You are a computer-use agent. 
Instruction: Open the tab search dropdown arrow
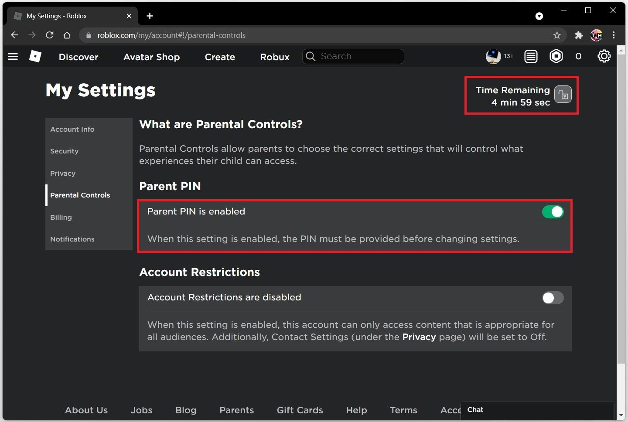[539, 16]
